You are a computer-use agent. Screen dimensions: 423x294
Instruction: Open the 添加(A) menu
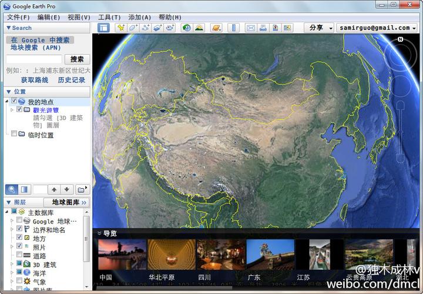coord(139,17)
